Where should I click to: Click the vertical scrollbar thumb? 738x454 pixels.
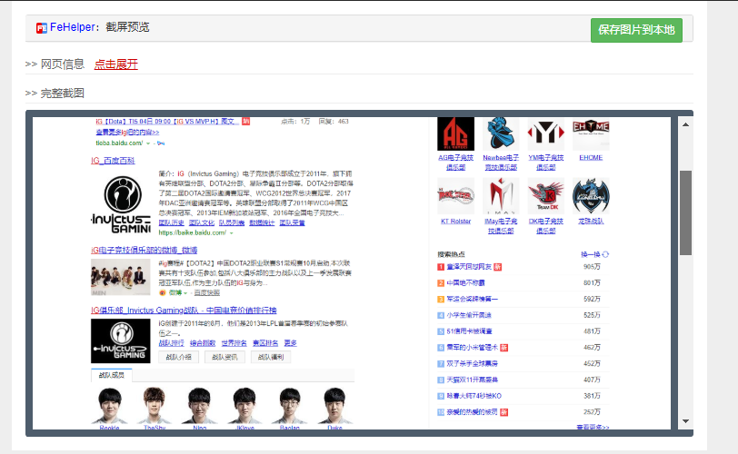(686, 212)
